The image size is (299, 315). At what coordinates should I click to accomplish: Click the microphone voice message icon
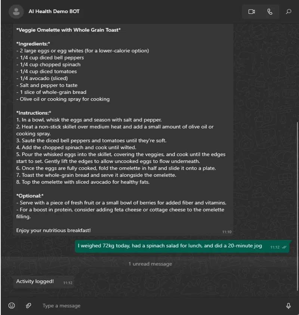click(289, 306)
